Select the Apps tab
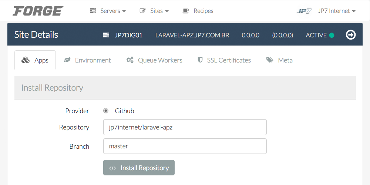The image size is (370, 185). (x=35, y=60)
